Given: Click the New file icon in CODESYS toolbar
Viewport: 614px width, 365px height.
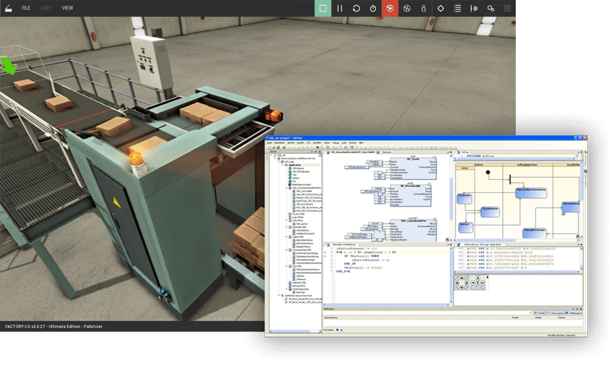Looking at the screenshot, I should (x=269, y=147).
